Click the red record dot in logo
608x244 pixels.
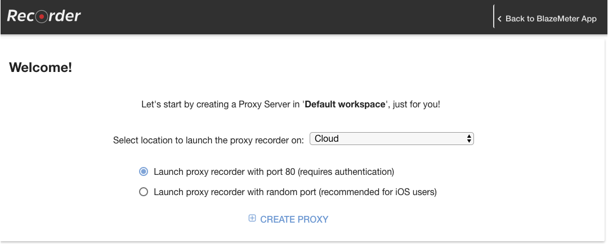[42, 17]
